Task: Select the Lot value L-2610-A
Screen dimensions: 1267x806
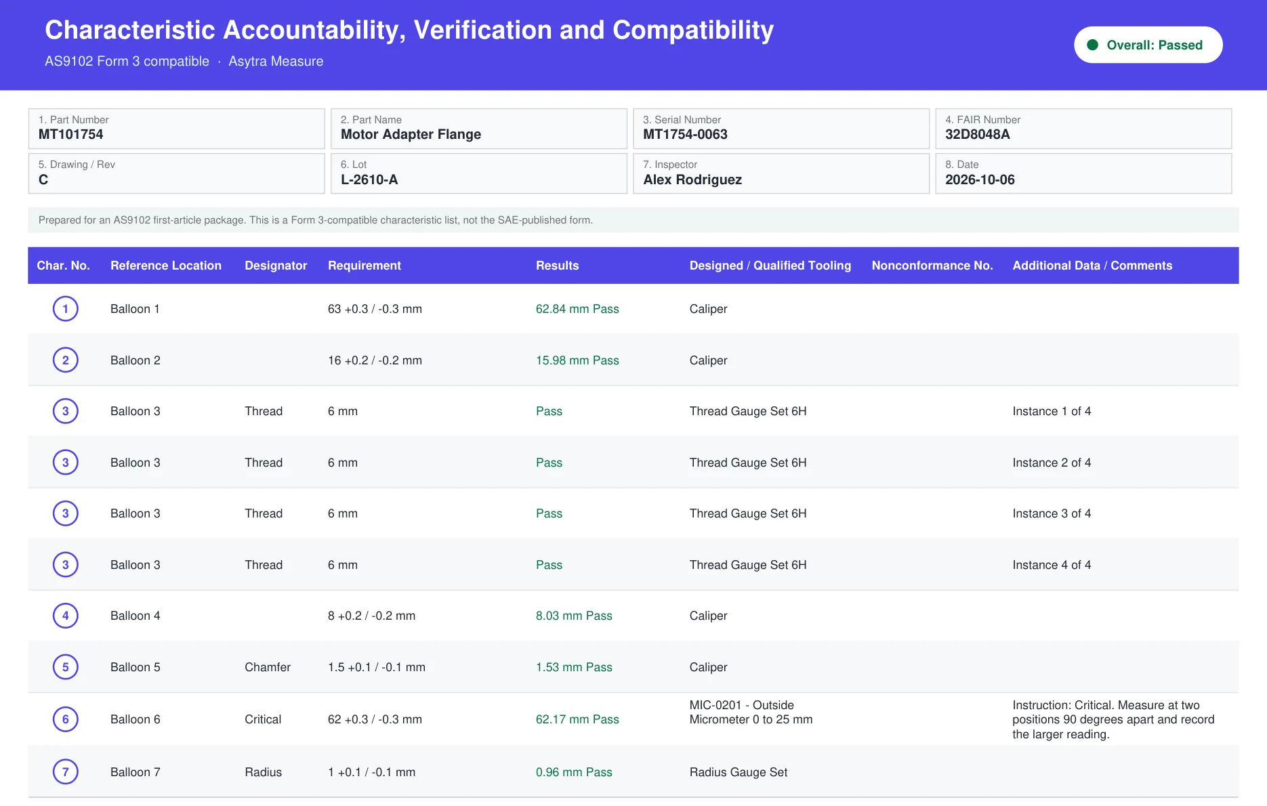Action: [x=369, y=179]
